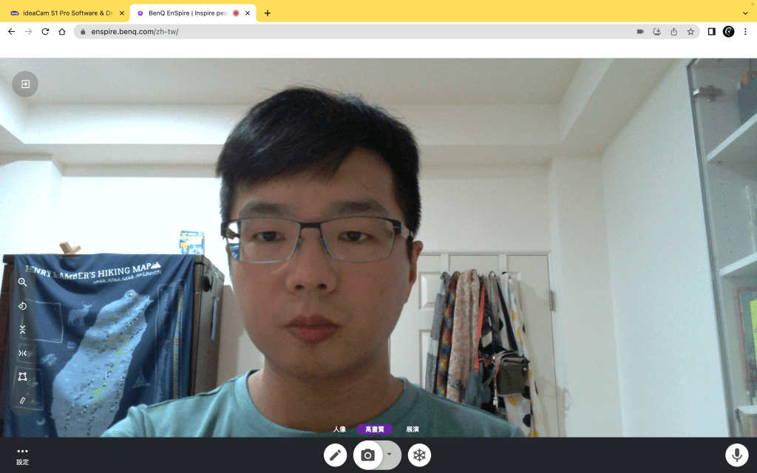The image size is (757, 473).
Task: Open the tab search chevron in Chrome
Action: coord(744,13)
